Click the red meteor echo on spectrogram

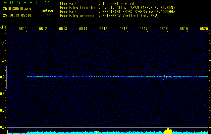(x=168, y=77)
